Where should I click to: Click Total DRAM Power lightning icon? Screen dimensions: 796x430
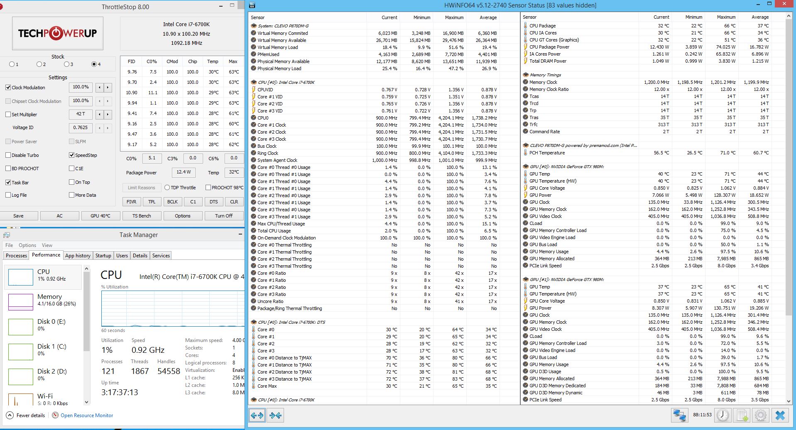pyautogui.click(x=526, y=61)
